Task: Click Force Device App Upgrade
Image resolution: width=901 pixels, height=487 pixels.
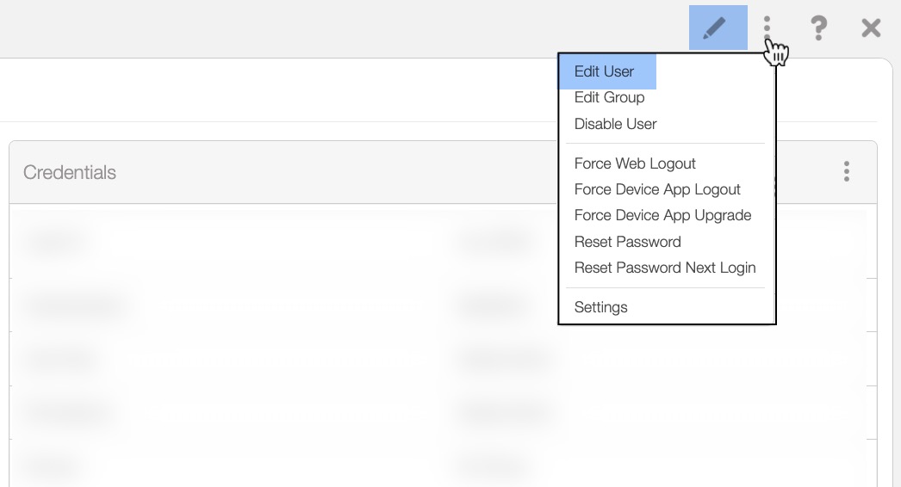Action: [x=662, y=215]
